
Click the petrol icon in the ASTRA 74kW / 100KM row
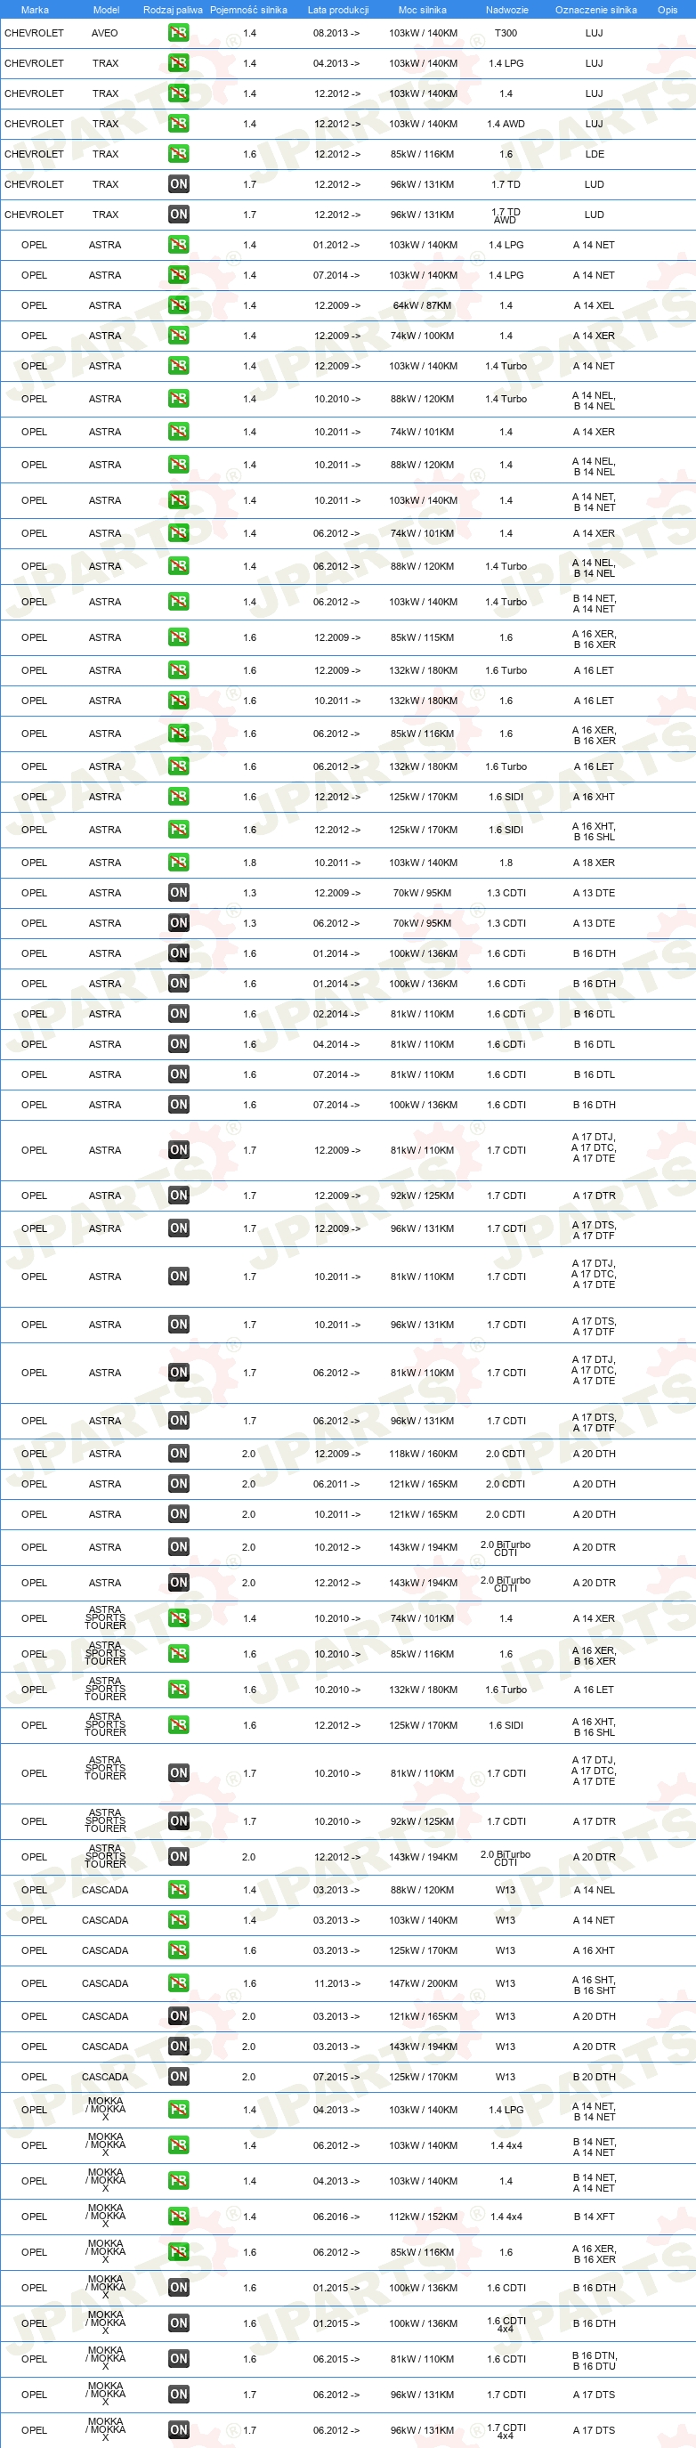pyautogui.click(x=179, y=336)
